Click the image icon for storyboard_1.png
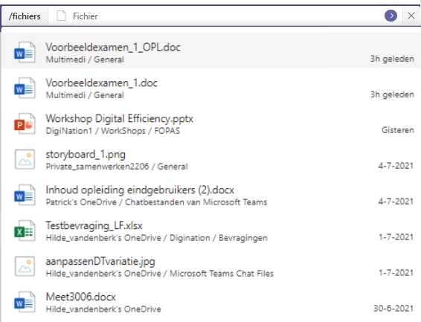This screenshot has width=421, height=322. [25, 159]
